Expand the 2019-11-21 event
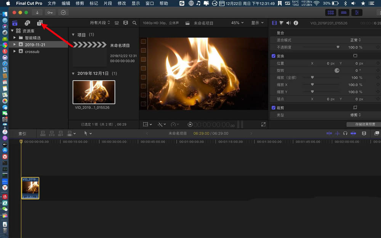The height and width of the screenshot is (238, 381). [x=14, y=45]
